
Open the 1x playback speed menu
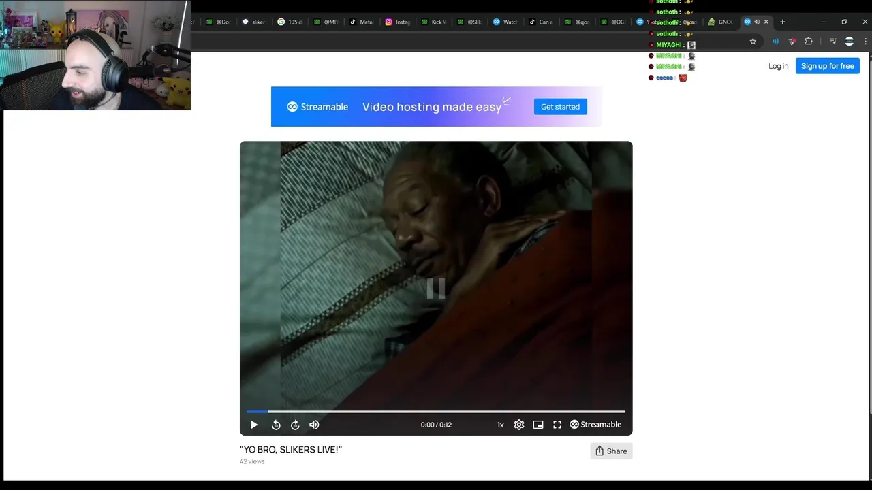tap(500, 425)
